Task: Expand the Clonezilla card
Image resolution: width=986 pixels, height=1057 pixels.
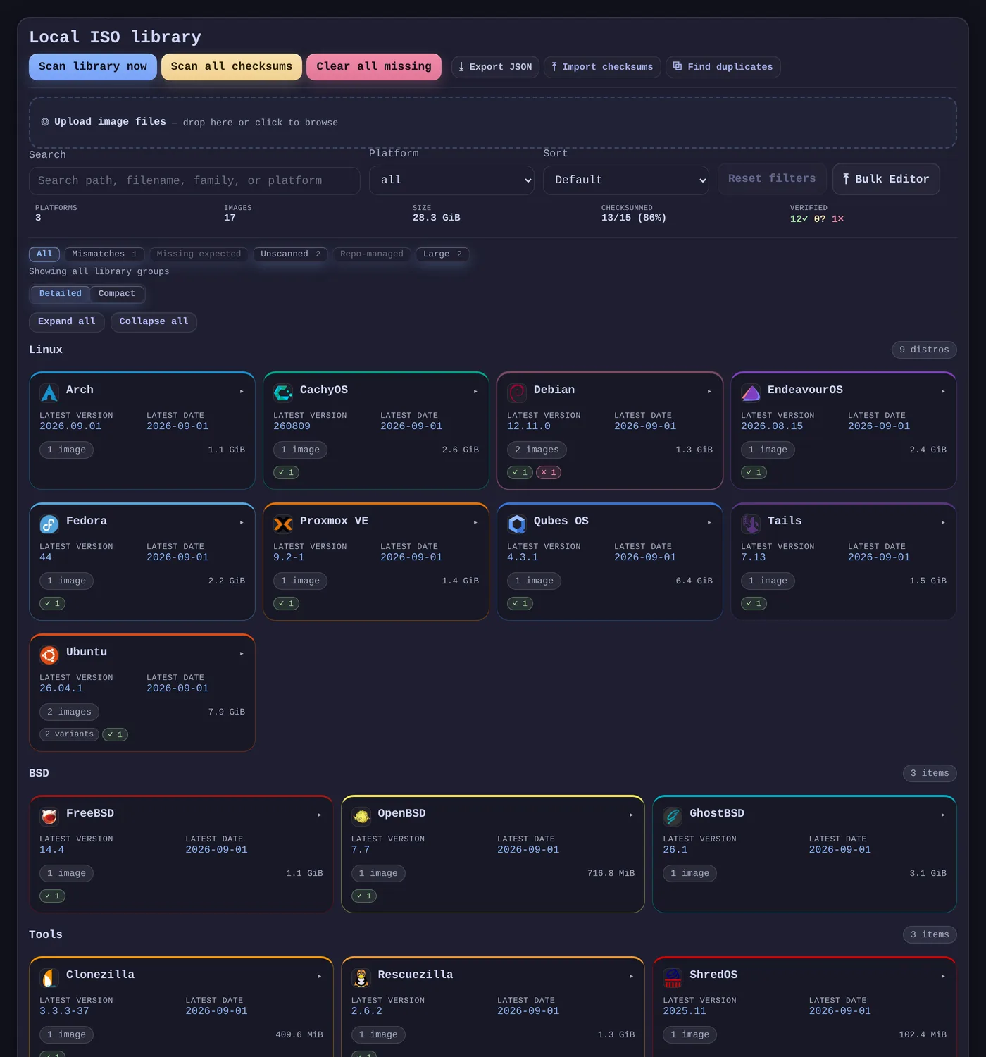Action: point(320,976)
